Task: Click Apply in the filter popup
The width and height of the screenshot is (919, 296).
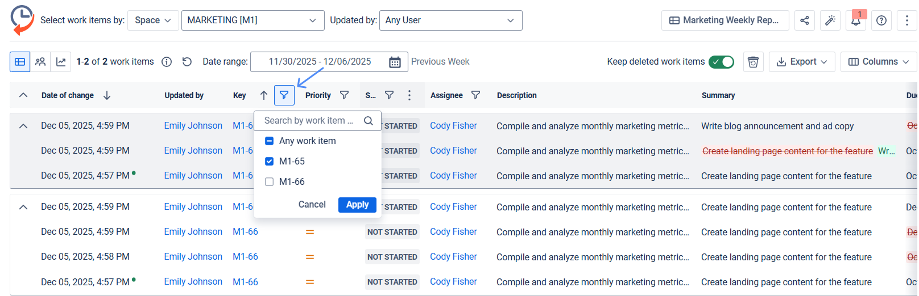Action: click(x=357, y=205)
